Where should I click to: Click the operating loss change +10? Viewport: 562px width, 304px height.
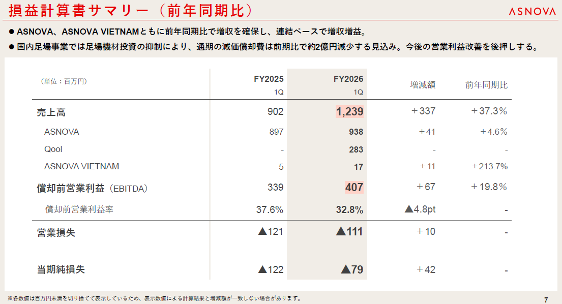tap(426, 232)
